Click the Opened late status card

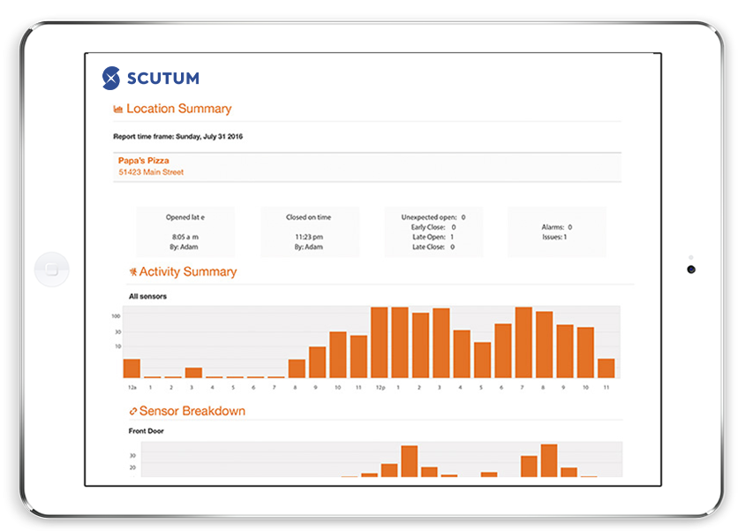[185, 232]
